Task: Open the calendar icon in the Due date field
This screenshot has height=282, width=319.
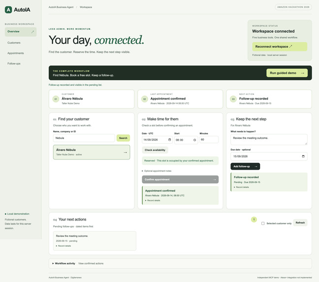Action: pos(303,157)
